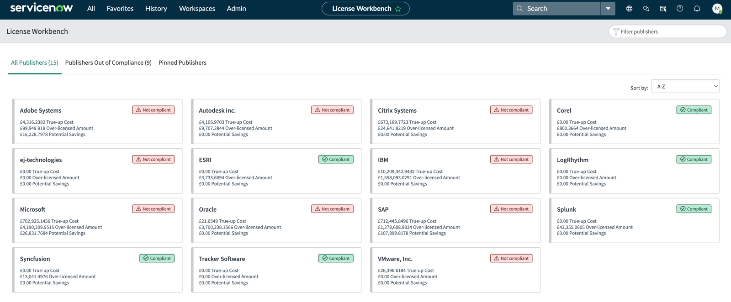731x302 pixels.
Task: Select the All Publishers (15) tab
Action: (x=35, y=62)
